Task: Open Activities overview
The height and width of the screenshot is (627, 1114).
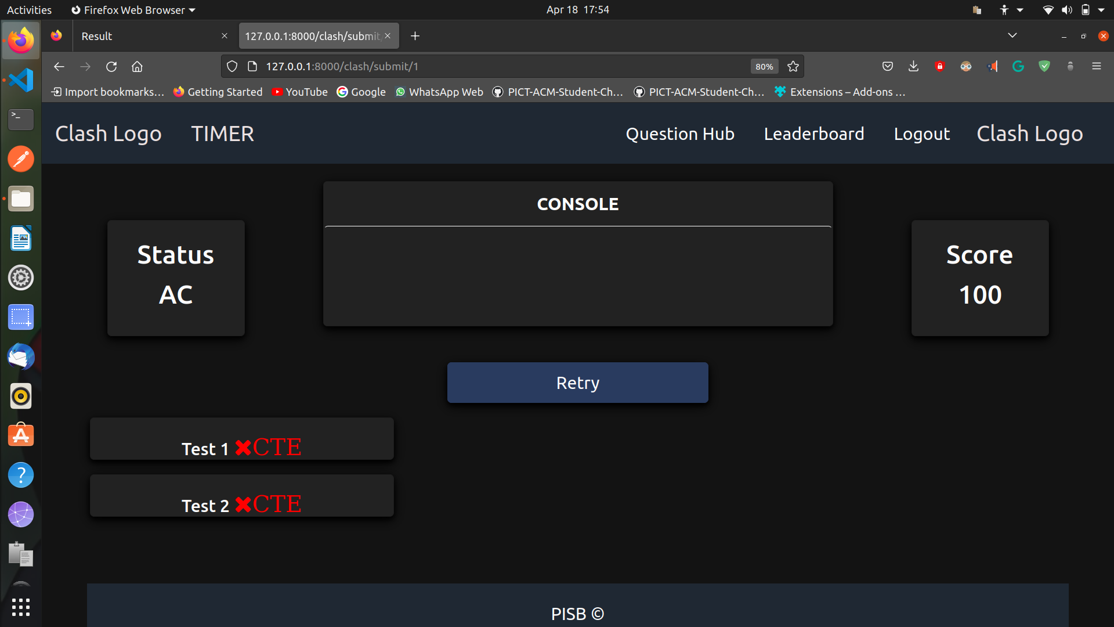Action: (x=29, y=10)
